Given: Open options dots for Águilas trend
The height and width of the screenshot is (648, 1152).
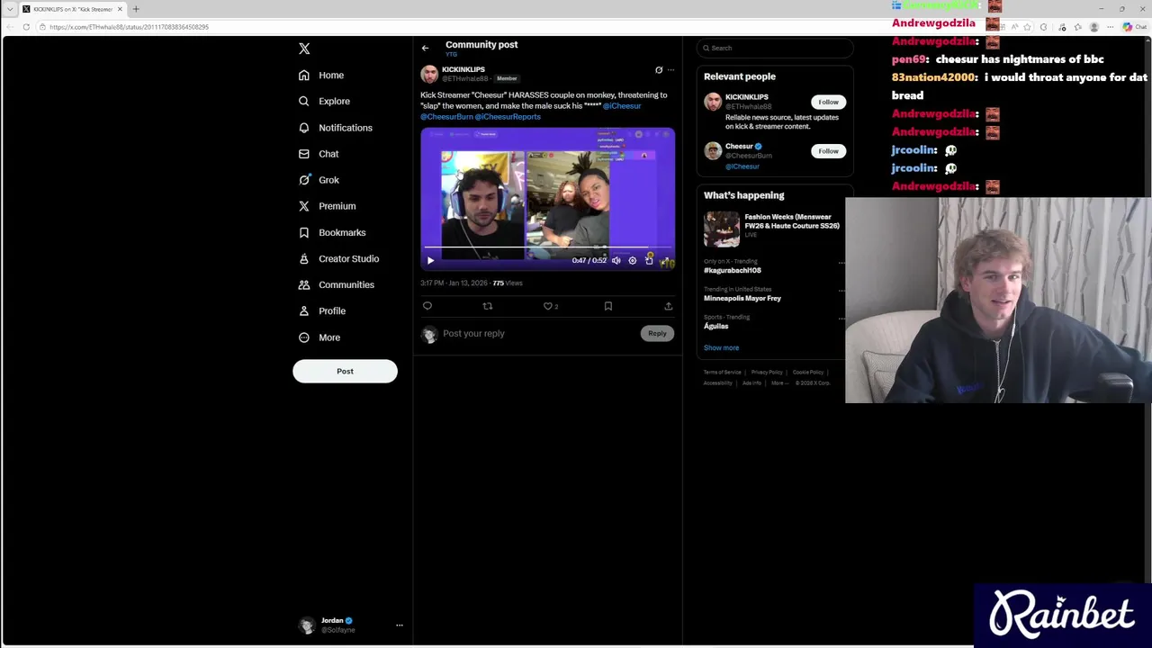Looking at the screenshot, I should 841,318.
